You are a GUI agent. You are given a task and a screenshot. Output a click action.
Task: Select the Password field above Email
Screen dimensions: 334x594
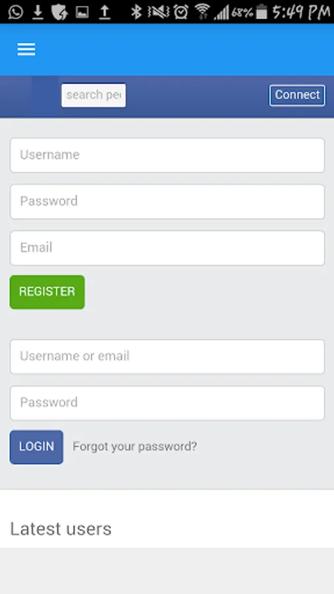tap(168, 201)
